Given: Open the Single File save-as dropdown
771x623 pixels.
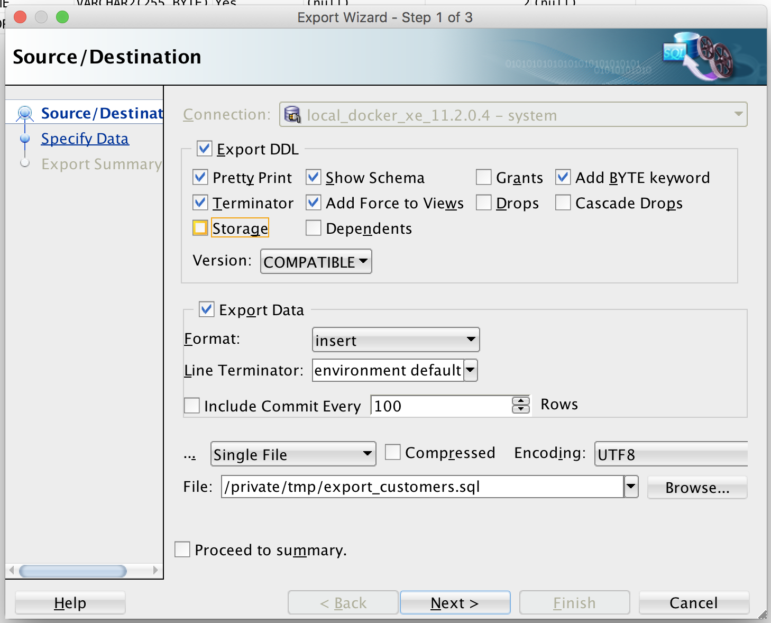Looking at the screenshot, I should pos(293,454).
